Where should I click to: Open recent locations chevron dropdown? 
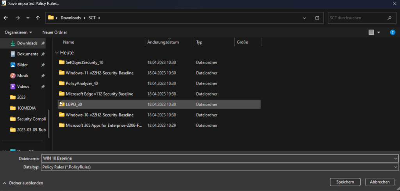pos(28,18)
